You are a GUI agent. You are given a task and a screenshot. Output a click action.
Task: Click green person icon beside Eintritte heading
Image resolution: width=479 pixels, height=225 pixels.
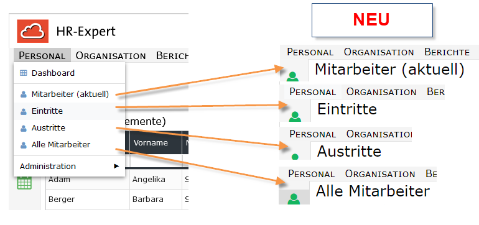pos(295,116)
